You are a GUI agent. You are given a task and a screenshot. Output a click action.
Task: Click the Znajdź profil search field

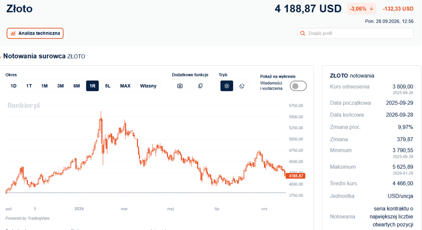tap(355, 33)
